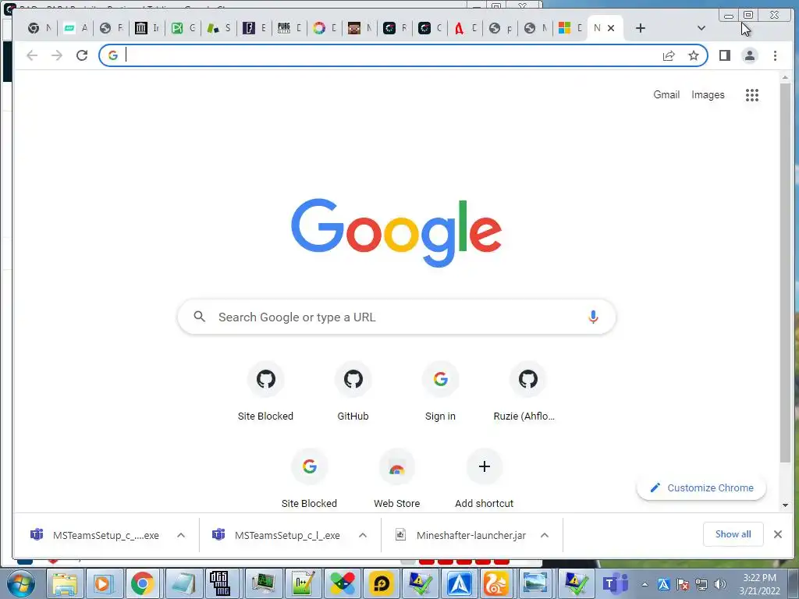Click the scrollbar up arrow
This screenshot has height=599, width=799.
pos(785,77)
